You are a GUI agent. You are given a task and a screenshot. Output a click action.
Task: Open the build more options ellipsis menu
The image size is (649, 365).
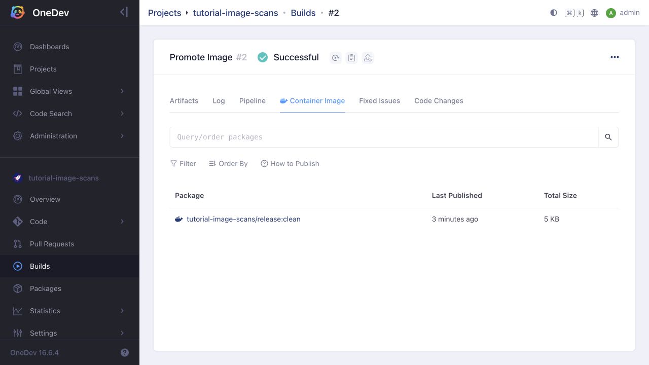coord(615,57)
